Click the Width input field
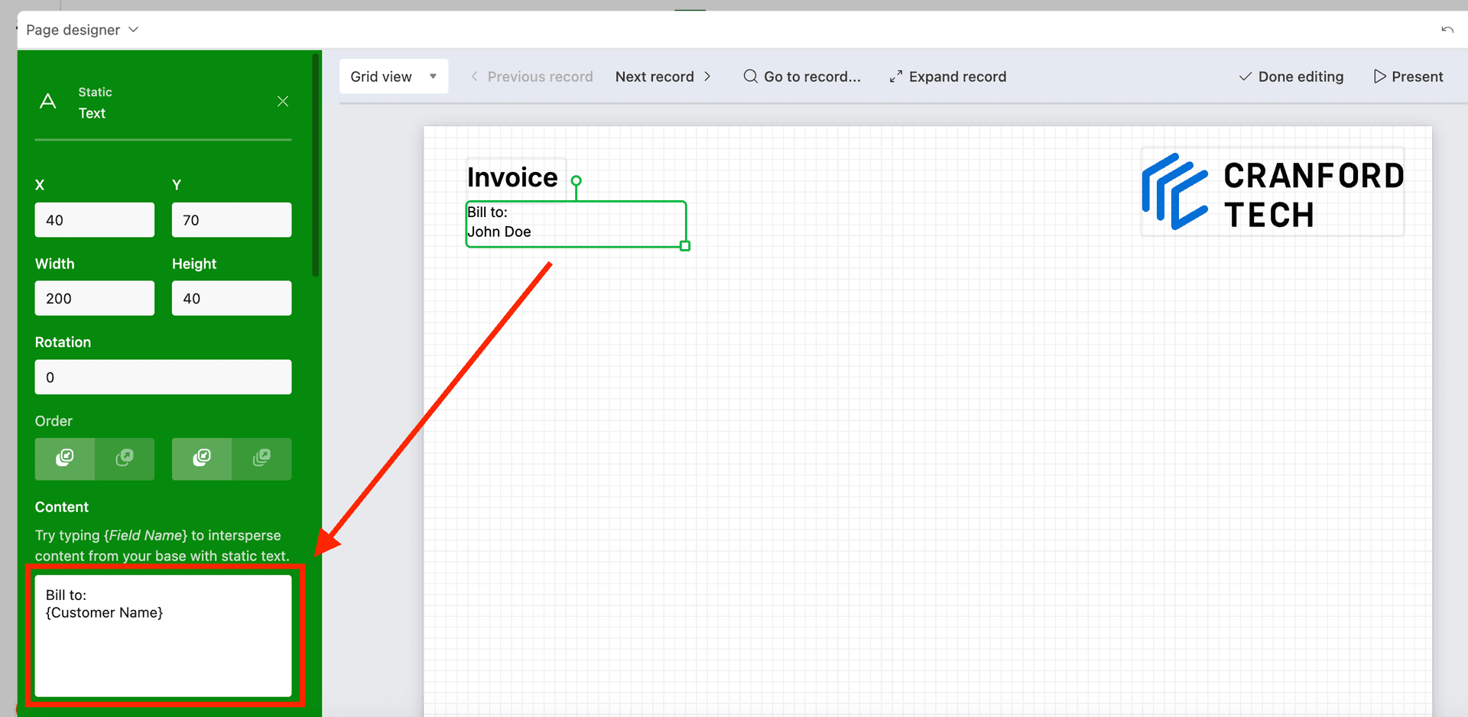 coord(94,298)
